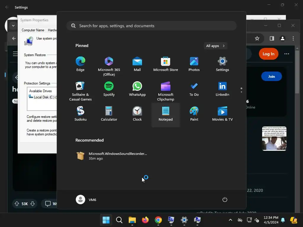Open Search from the taskbar
The height and width of the screenshot is (227, 303).
click(119, 220)
